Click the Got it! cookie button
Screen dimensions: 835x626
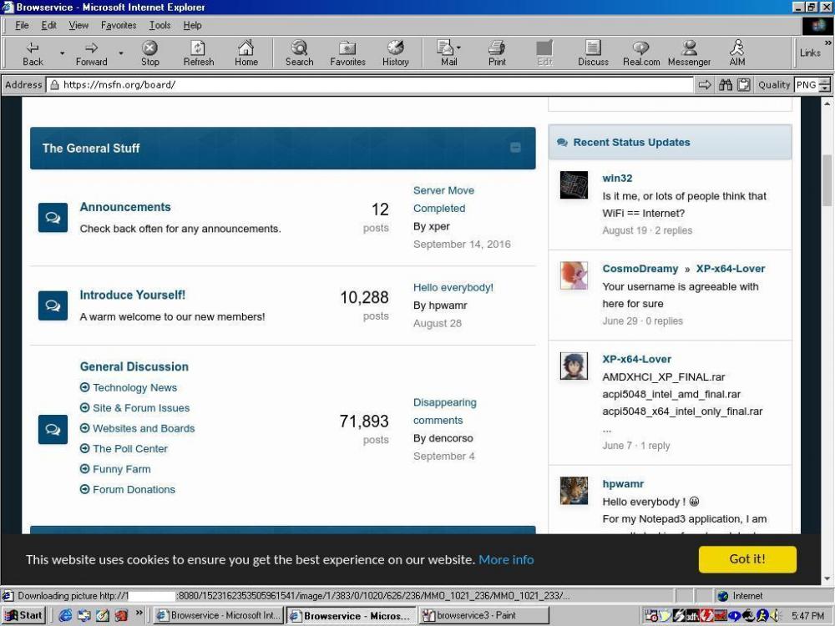pyautogui.click(x=747, y=559)
